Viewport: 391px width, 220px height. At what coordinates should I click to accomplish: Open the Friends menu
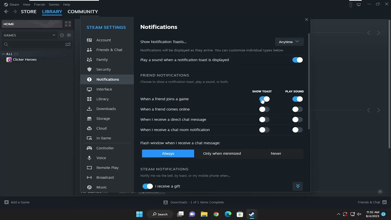(39, 5)
